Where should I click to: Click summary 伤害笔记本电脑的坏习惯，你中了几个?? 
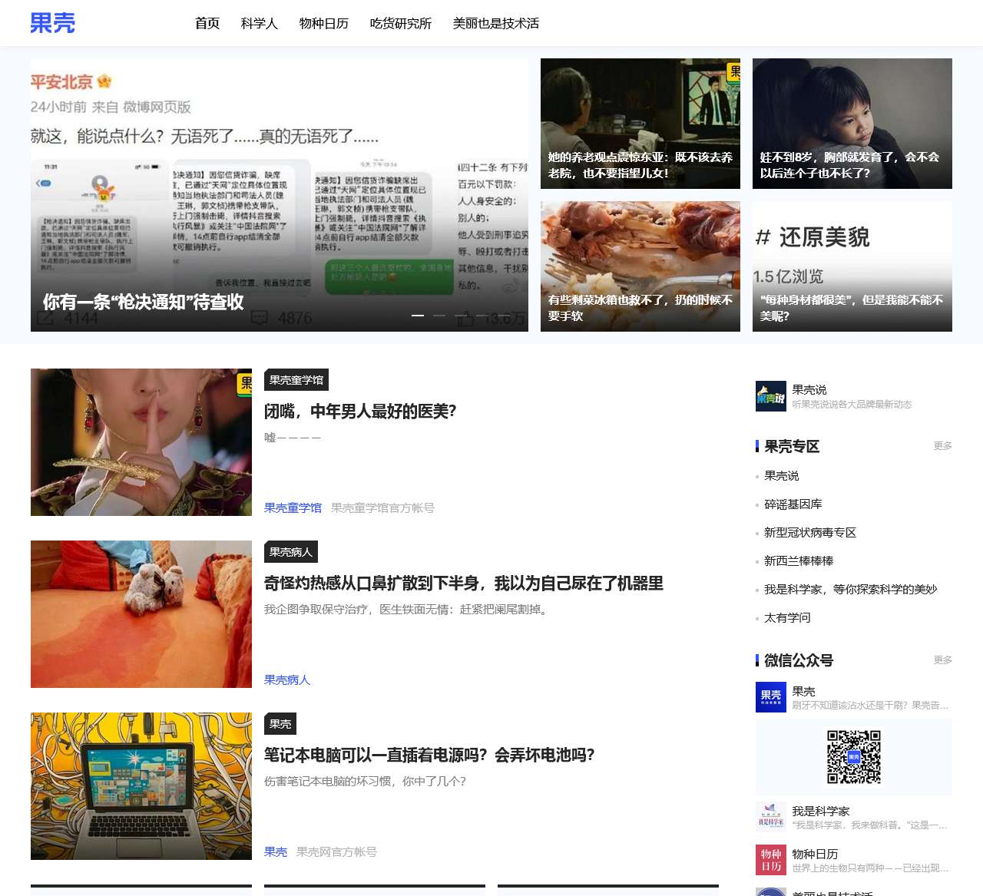(366, 781)
